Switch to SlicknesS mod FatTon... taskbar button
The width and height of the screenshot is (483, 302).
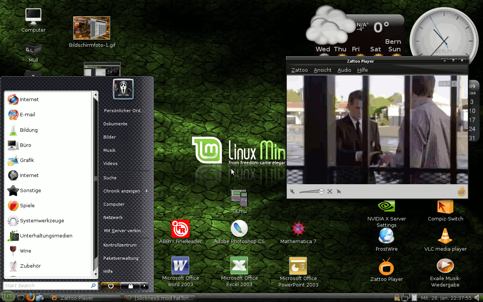point(160,298)
